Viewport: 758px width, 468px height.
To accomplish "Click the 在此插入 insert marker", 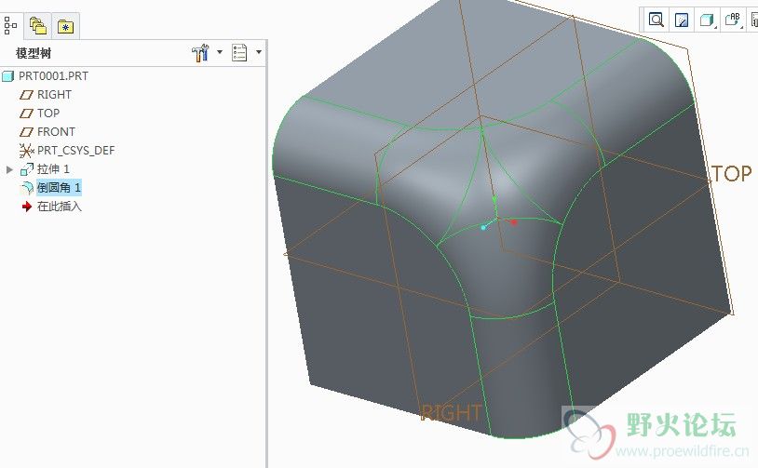I will pos(60,207).
